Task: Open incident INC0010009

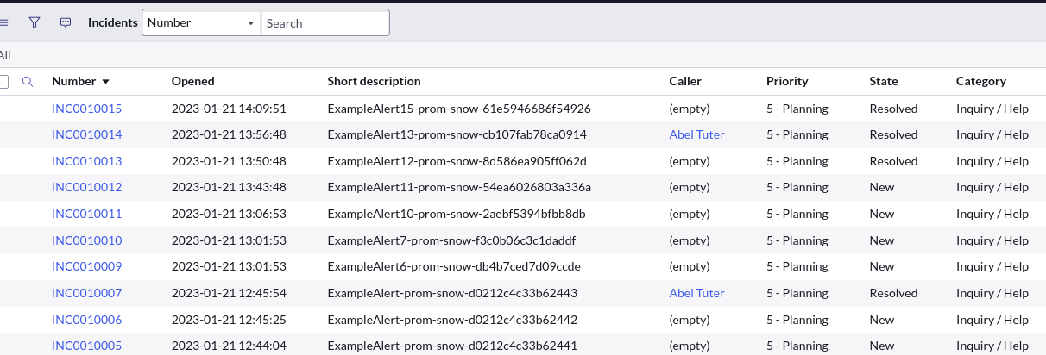Action: pyautogui.click(x=86, y=266)
